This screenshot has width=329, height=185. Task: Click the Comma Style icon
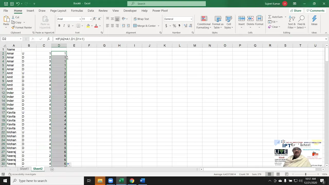(x=179, y=26)
